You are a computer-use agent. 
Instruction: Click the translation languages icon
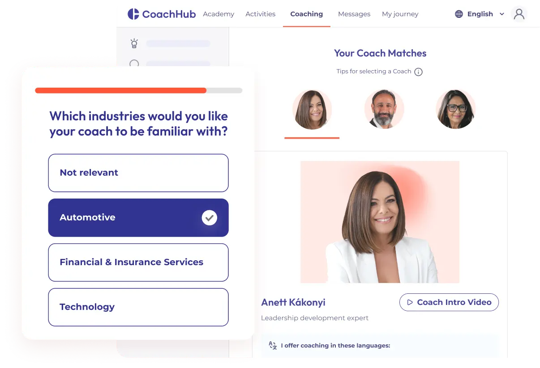coord(273,345)
